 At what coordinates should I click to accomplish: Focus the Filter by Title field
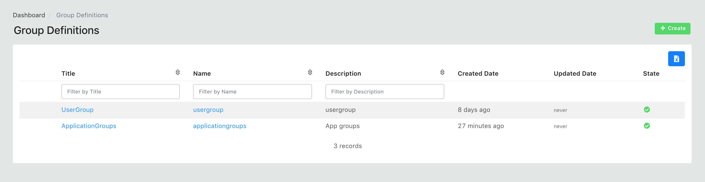[x=120, y=92]
